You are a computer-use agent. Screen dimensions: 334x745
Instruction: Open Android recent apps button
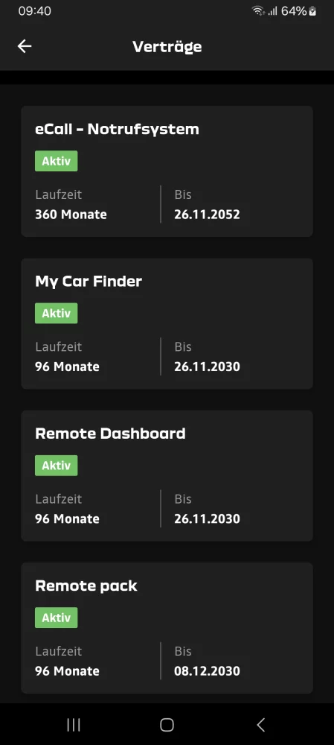pos(74,725)
